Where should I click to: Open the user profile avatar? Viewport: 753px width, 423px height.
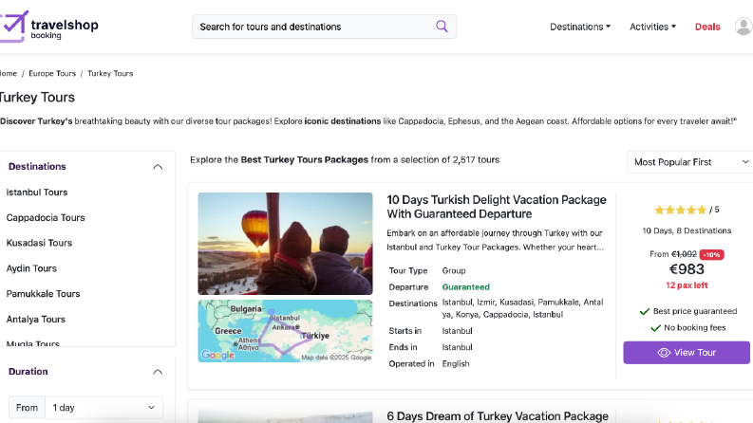coord(744,27)
